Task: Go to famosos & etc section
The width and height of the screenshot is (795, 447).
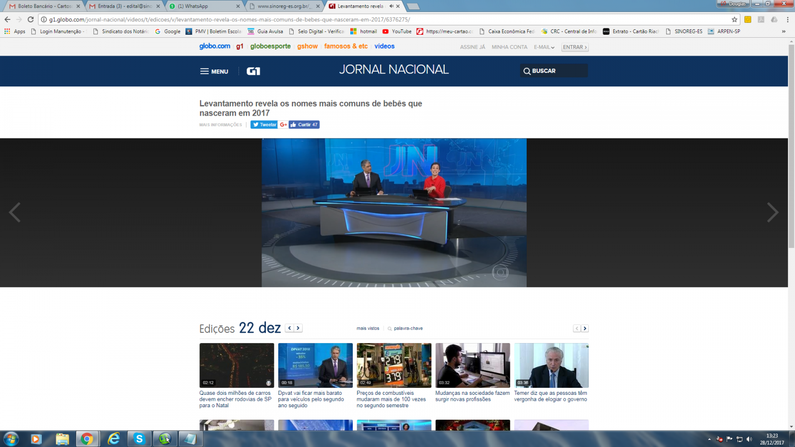Action: pos(346,46)
